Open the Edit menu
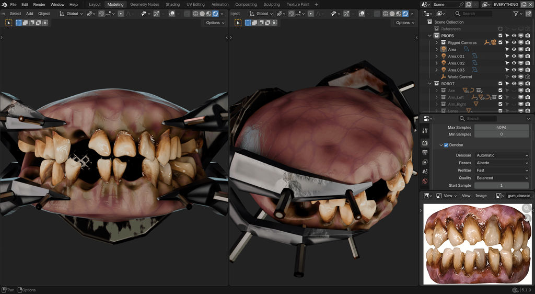This screenshot has height=294, width=535. [25, 4]
